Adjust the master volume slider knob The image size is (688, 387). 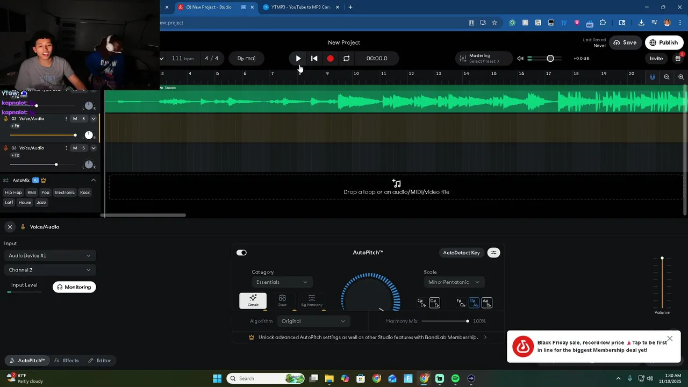click(x=550, y=59)
